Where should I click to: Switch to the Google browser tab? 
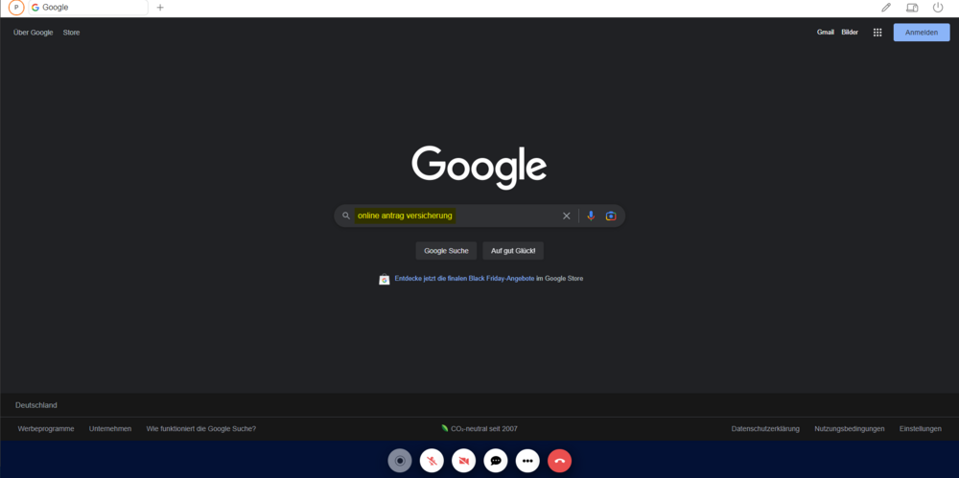(x=88, y=8)
